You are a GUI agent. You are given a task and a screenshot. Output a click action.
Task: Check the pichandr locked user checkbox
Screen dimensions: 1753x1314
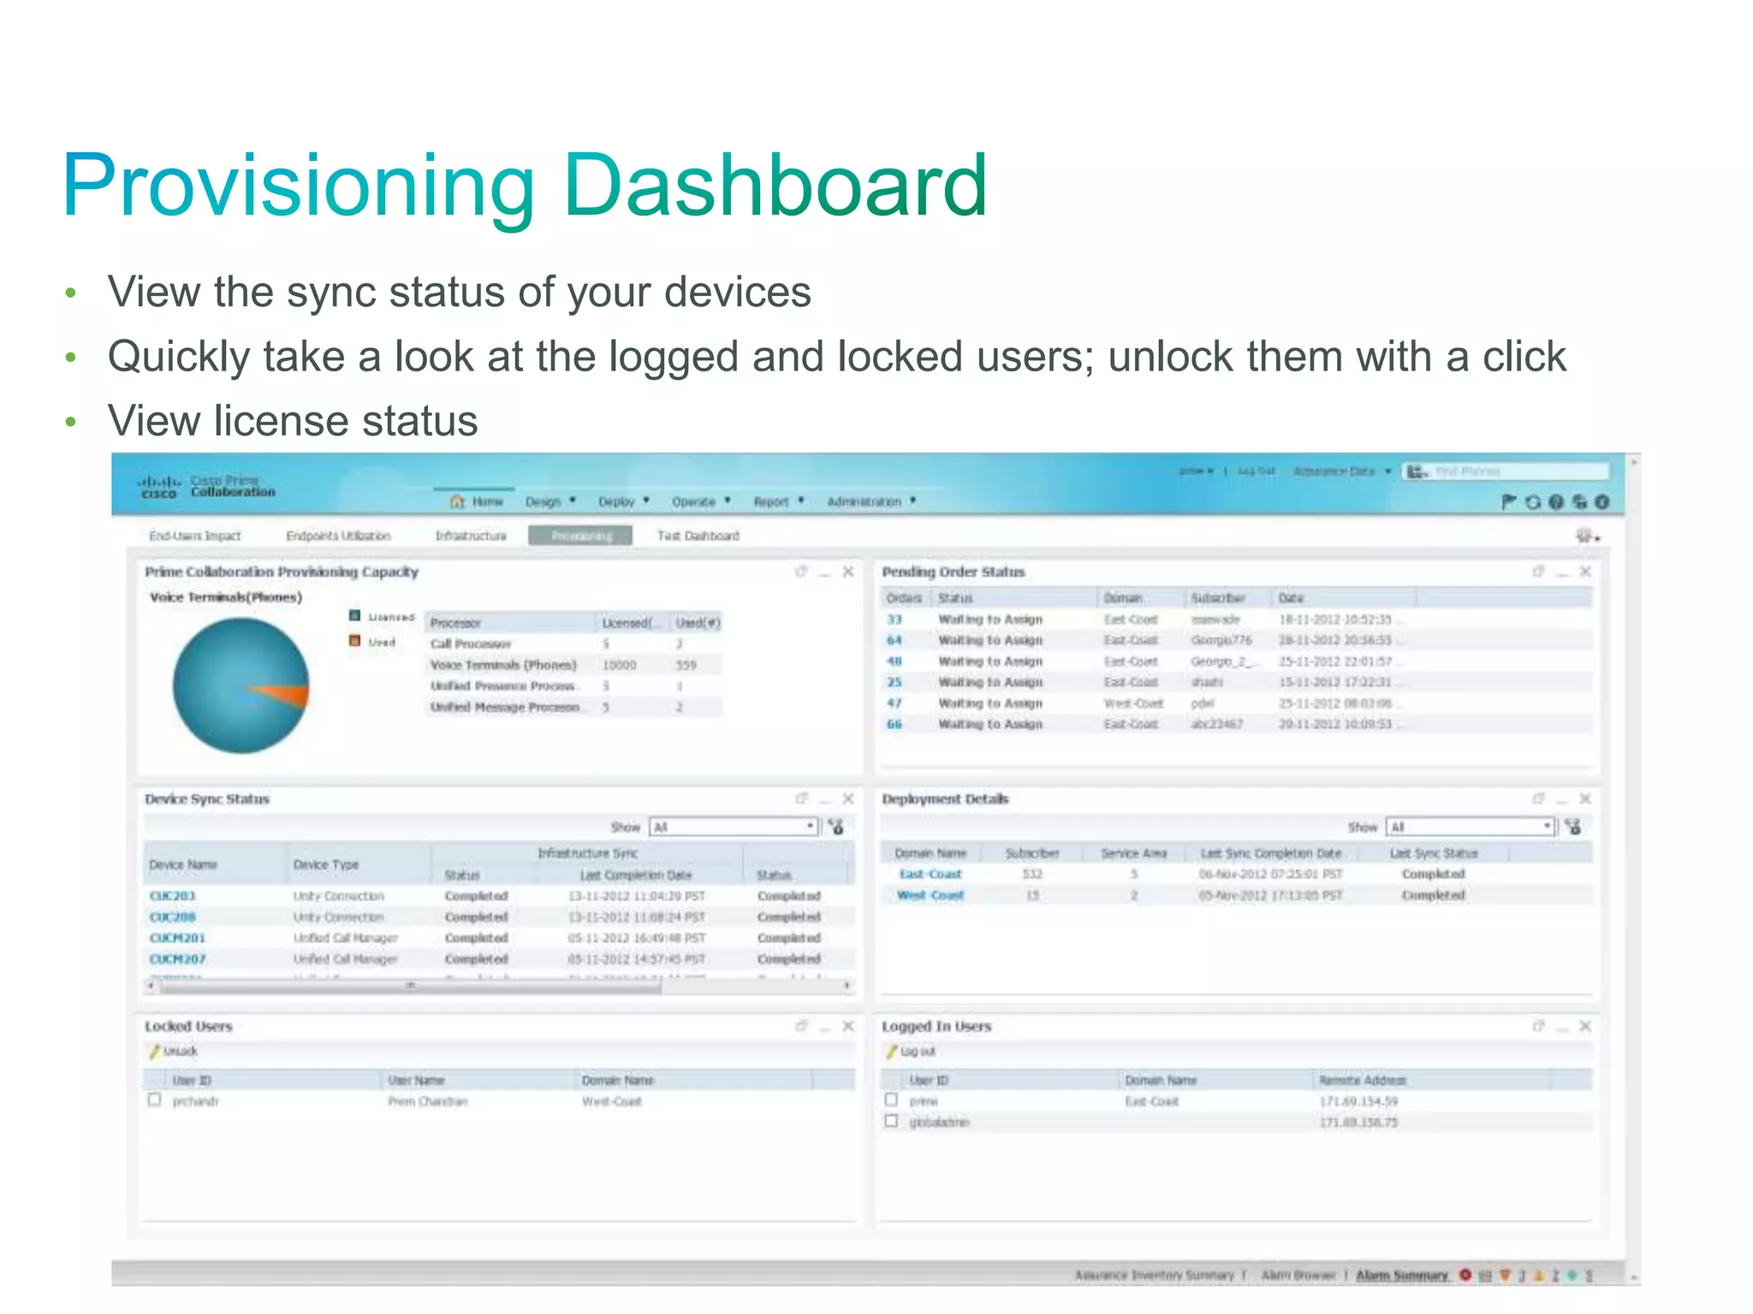(155, 1100)
